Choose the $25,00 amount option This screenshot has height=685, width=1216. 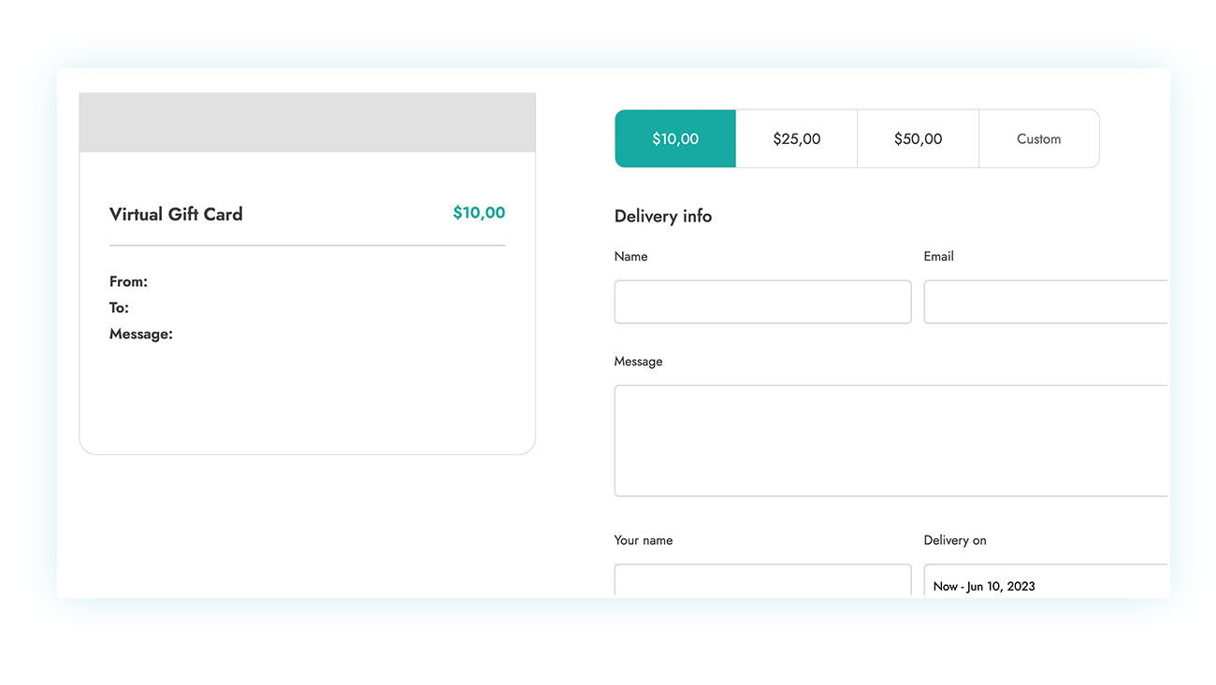796,138
